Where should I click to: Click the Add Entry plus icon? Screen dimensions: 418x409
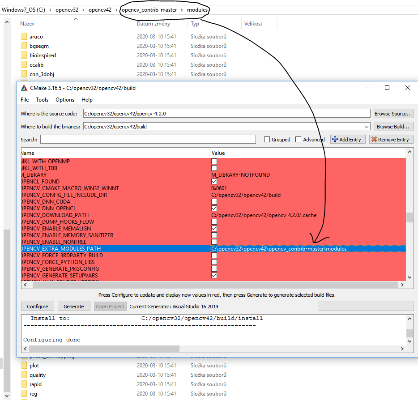pos(335,139)
